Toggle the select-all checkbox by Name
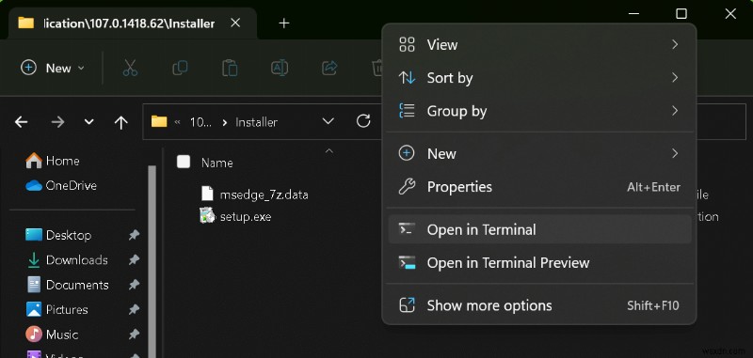This screenshot has height=358, width=753. [184, 162]
